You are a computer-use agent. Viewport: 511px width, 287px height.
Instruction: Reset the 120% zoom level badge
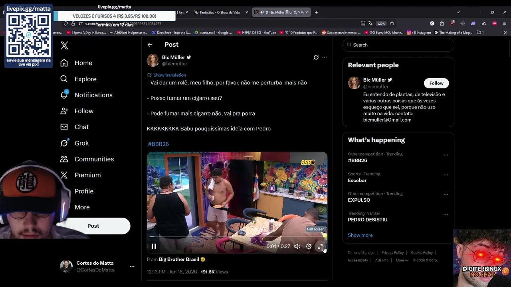click(x=381, y=24)
